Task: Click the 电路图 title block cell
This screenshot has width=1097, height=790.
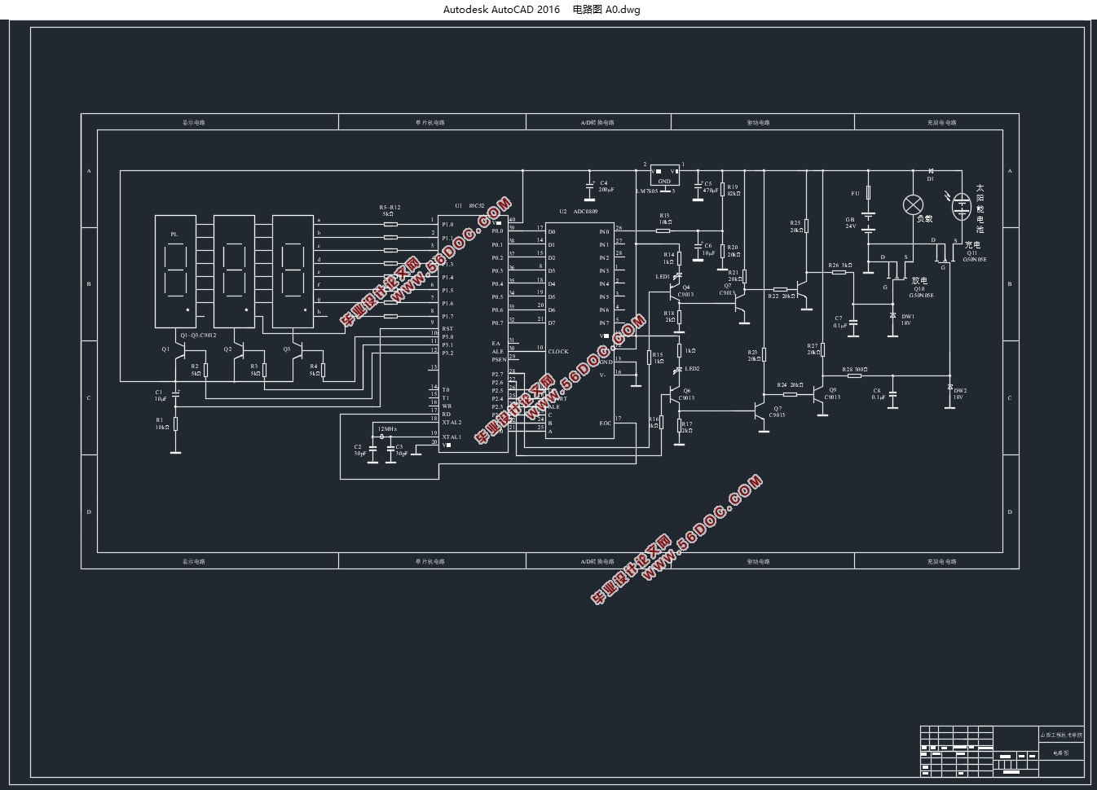Action: click(x=1060, y=753)
